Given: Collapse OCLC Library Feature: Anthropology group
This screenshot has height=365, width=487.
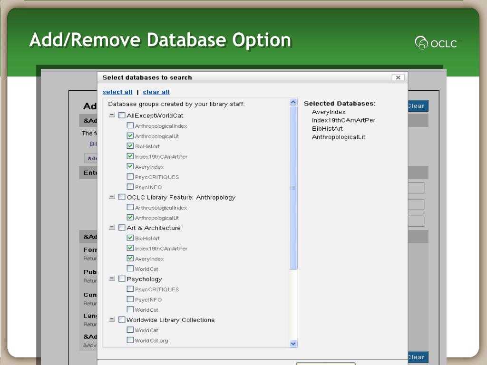Looking at the screenshot, I should pos(112,197).
